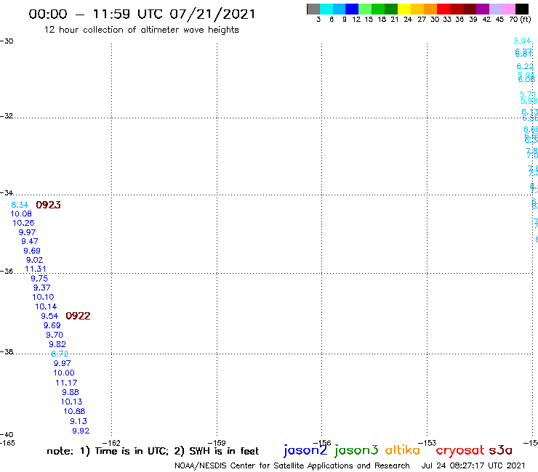Viewport: 538px width, 472px height.
Task: Select the '12 hour collection' subtitle
Action: click(x=141, y=30)
